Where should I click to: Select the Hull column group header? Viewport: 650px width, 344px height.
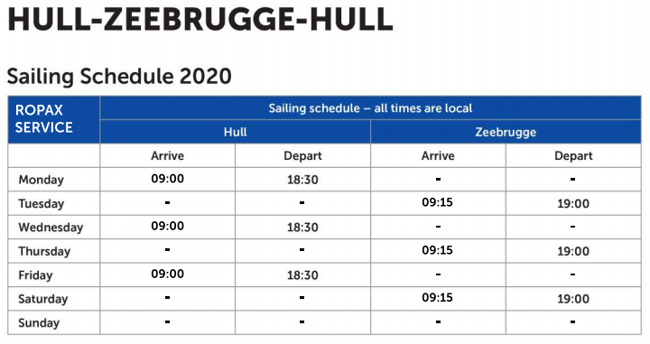(x=235, y=132)
